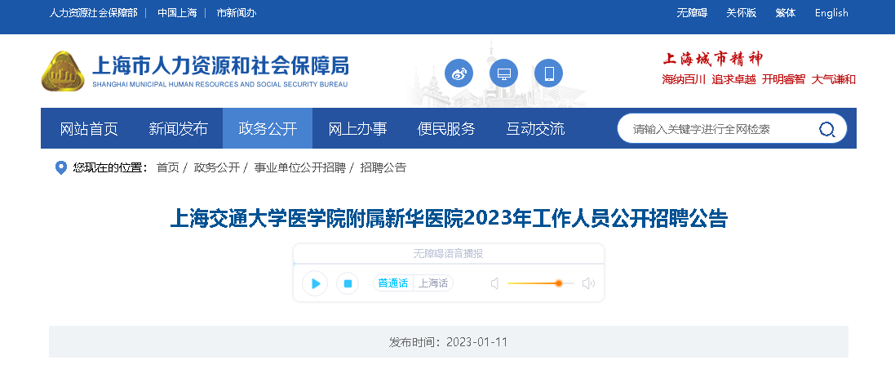Image resolution: width=895 pixels, height=374 pixels.
Task: Go to 首页 in breadcrumb
Action: [168, 168]
